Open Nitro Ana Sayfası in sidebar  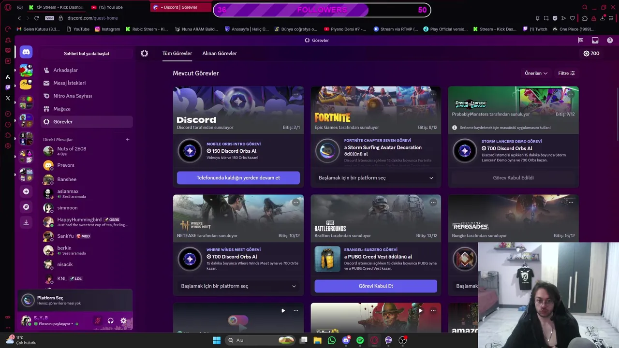(87, 96)
